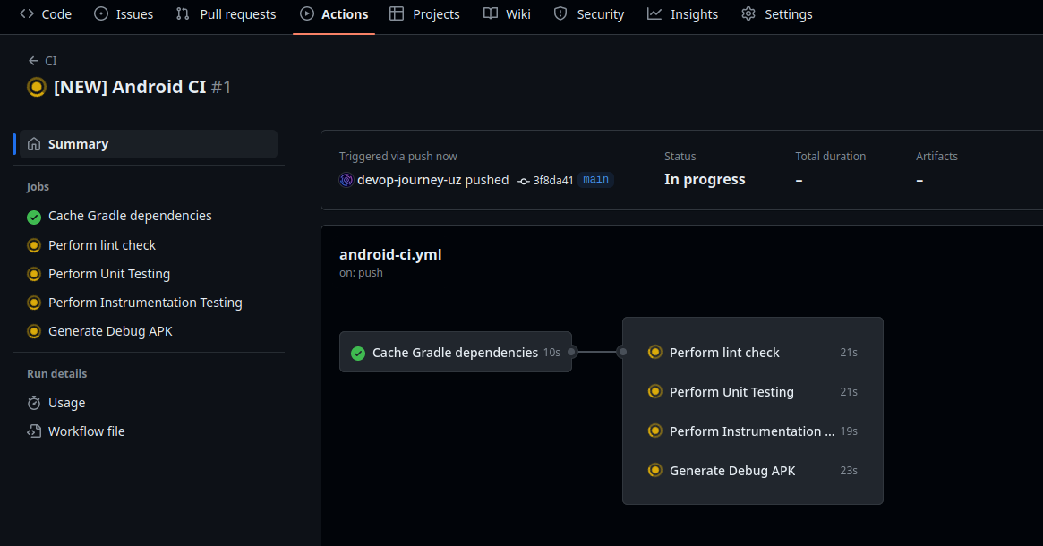The height and width of the screenshot is (546, 1043).
Task: Open Perform lint check job in sidebar
Action: 102,245
